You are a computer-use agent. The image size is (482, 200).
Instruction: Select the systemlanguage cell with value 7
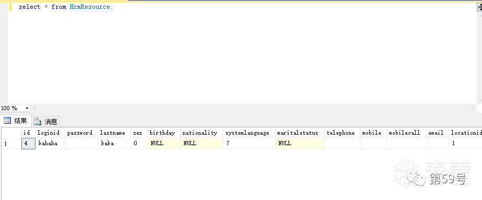click(249, 144)
